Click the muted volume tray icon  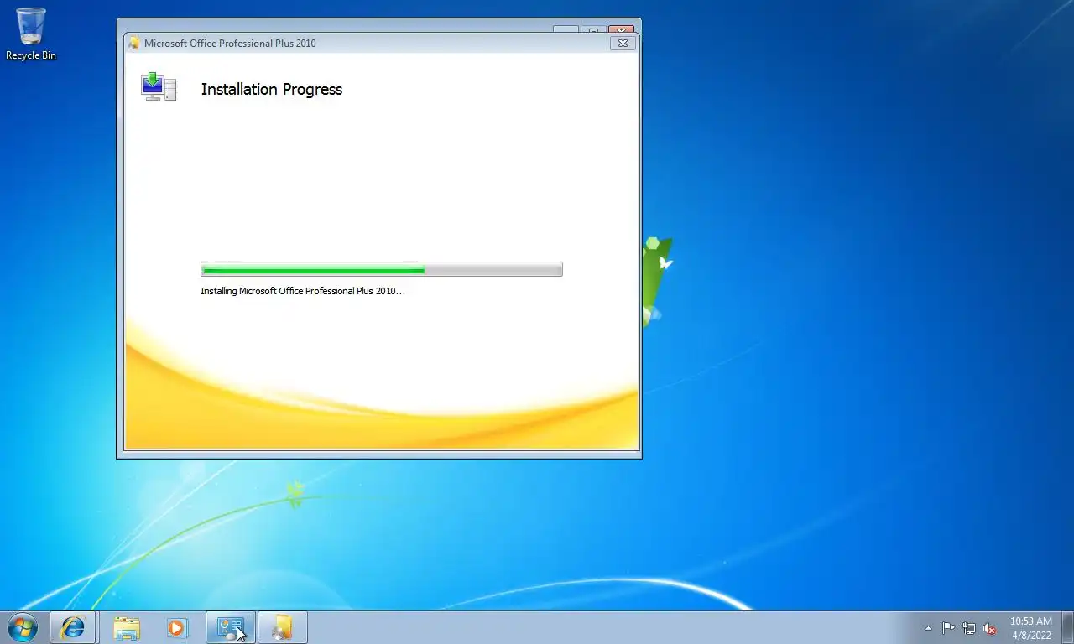pyautogui.click(x=989, y=628)
